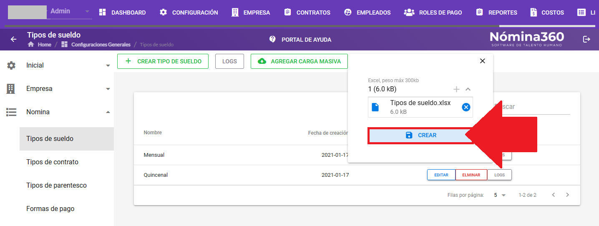
Task: Expand the Inicial sidebar section
Action: click(x=57, y=65)
